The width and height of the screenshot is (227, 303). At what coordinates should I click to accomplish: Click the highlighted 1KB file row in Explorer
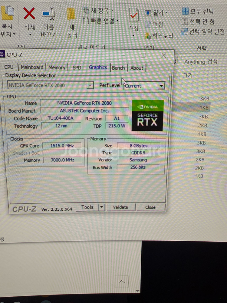coord(191,107)
